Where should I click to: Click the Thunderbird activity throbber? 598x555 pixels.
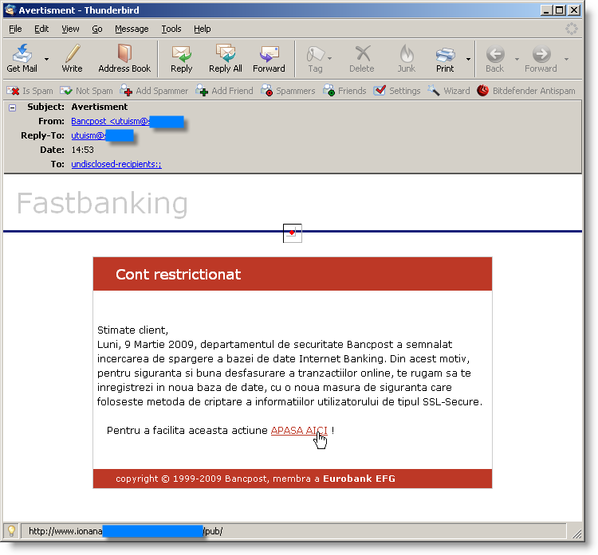[572, 29]
